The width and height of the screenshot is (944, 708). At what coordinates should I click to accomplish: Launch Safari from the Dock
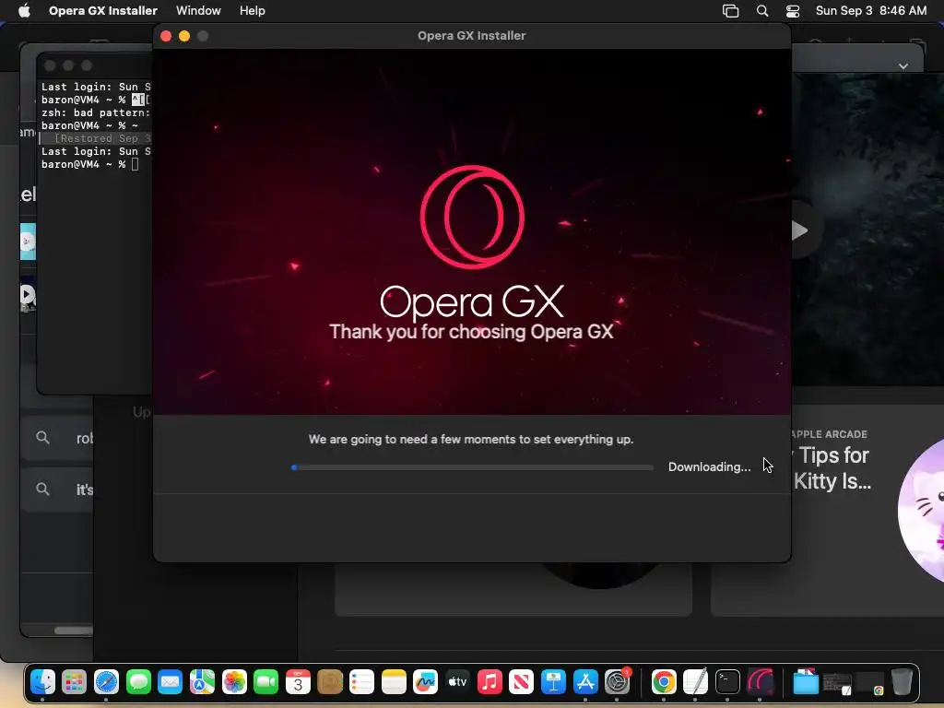click(107, 682)
